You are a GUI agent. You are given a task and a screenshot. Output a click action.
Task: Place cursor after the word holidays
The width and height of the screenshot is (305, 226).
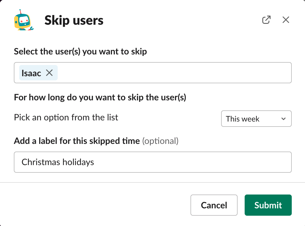(x=94, y=162)
